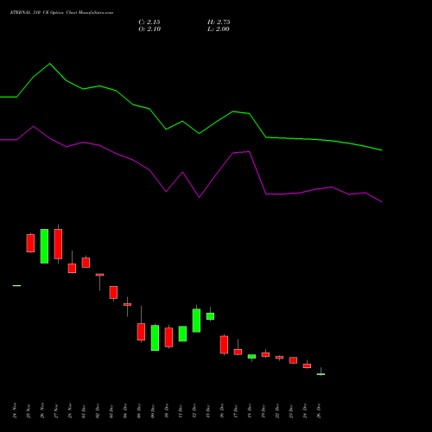Click the ETERNAL 310 CE Option chart title
This screenshot has width=432, height=432.
[x=61, y=13]
